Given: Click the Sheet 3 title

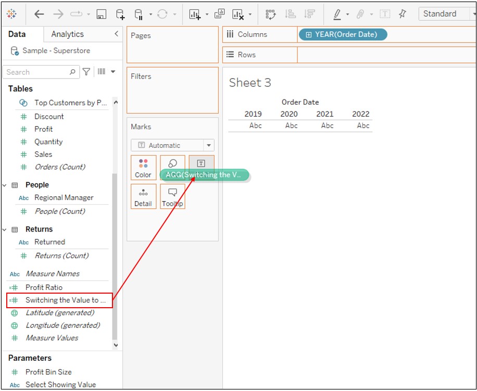Looking at the screenshot, I should point(250,83).
